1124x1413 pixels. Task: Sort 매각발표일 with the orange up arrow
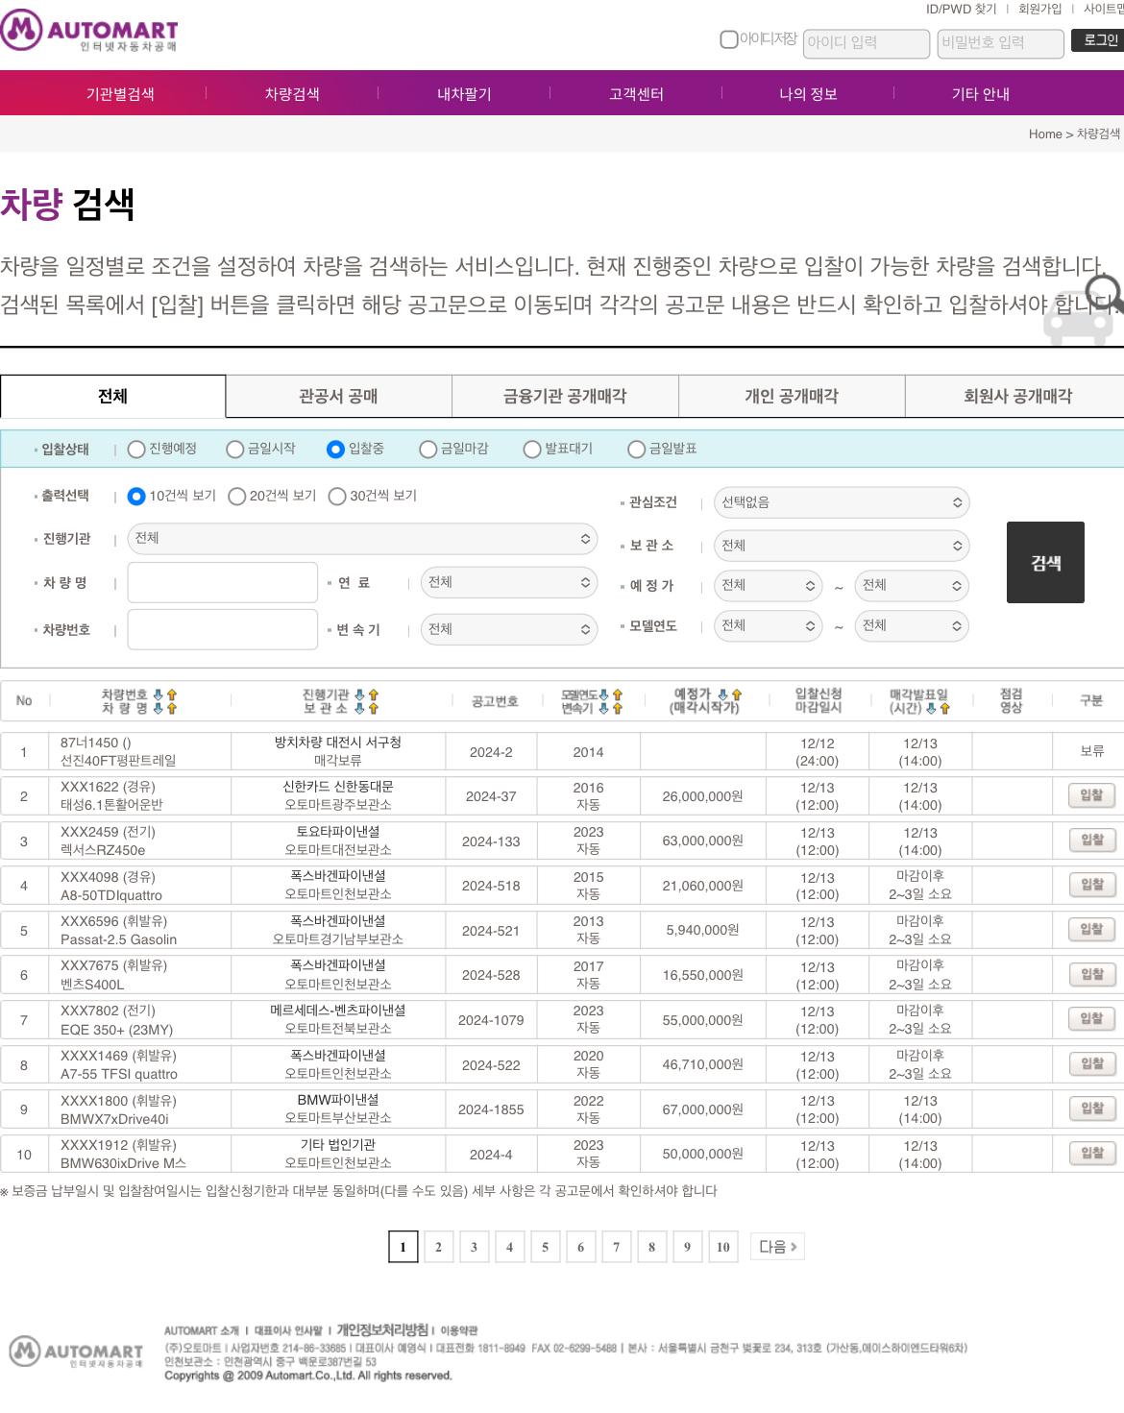(945, 708)
